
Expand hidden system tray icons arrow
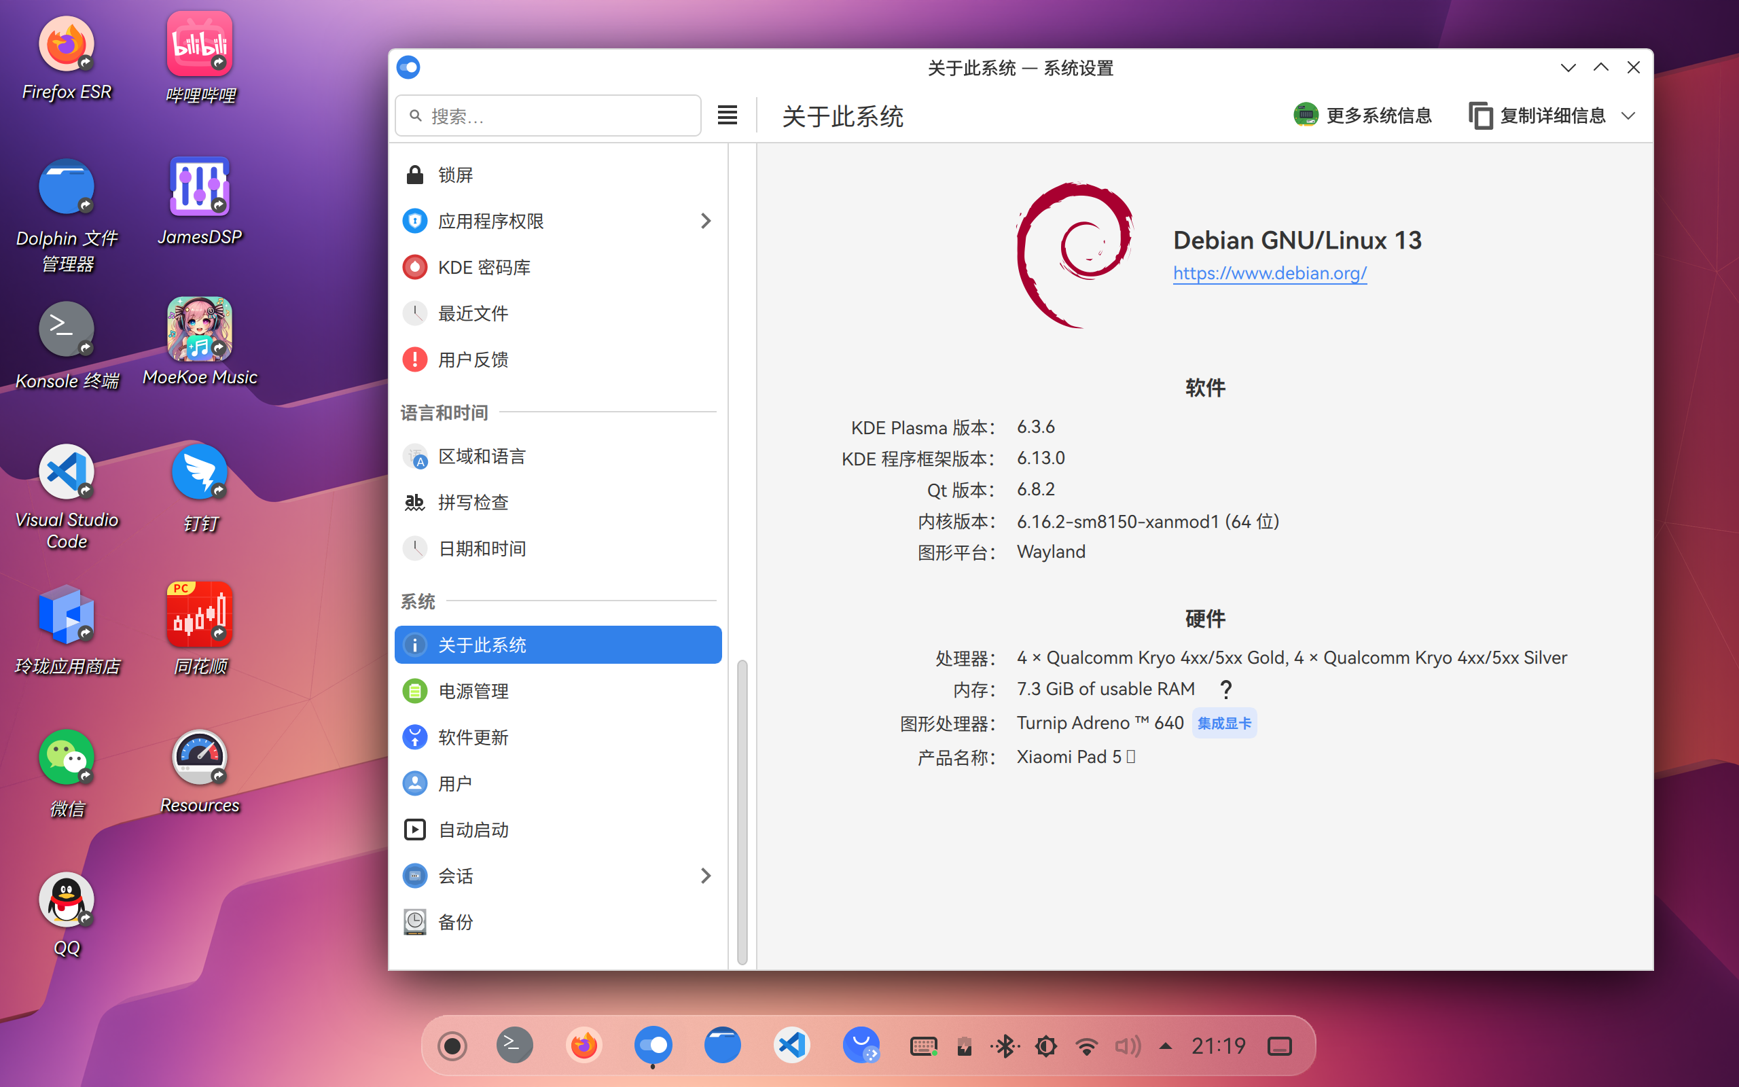[1166, 1046]
